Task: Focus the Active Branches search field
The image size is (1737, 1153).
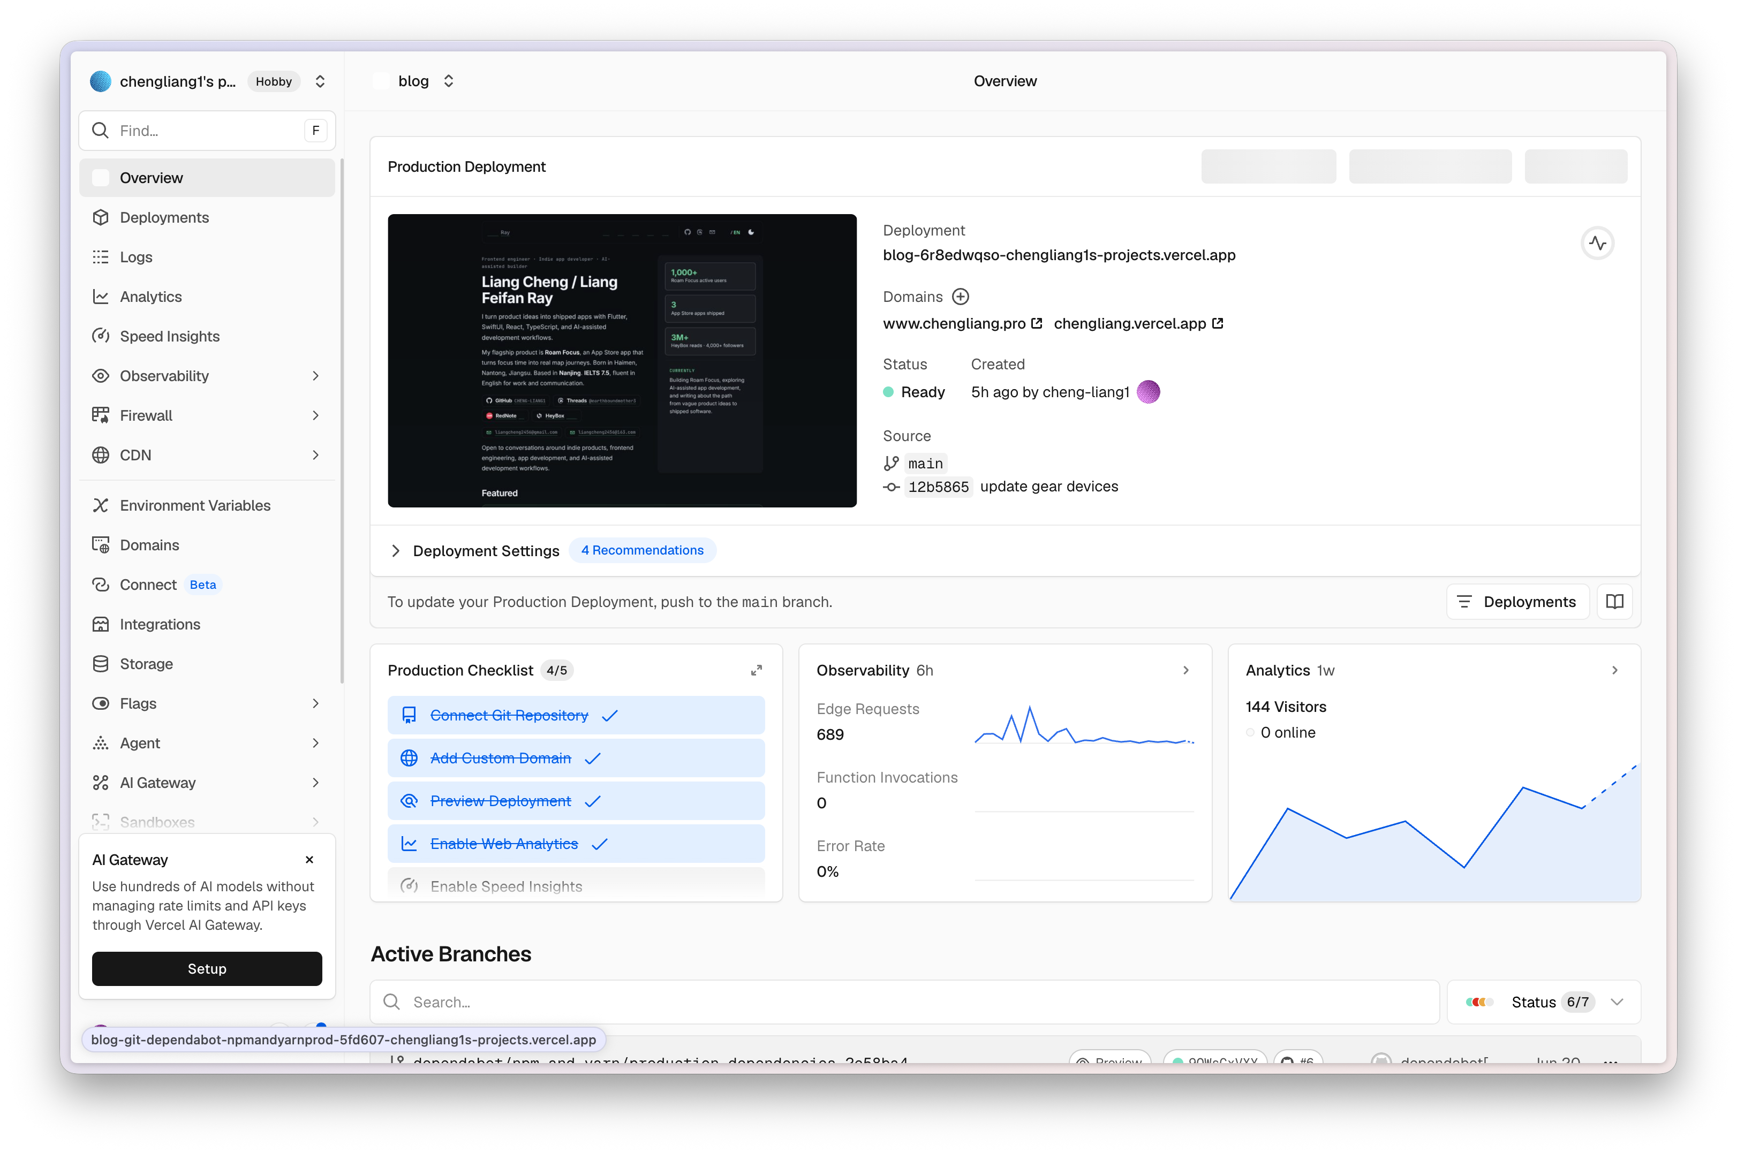Action: pos(904,1002)
